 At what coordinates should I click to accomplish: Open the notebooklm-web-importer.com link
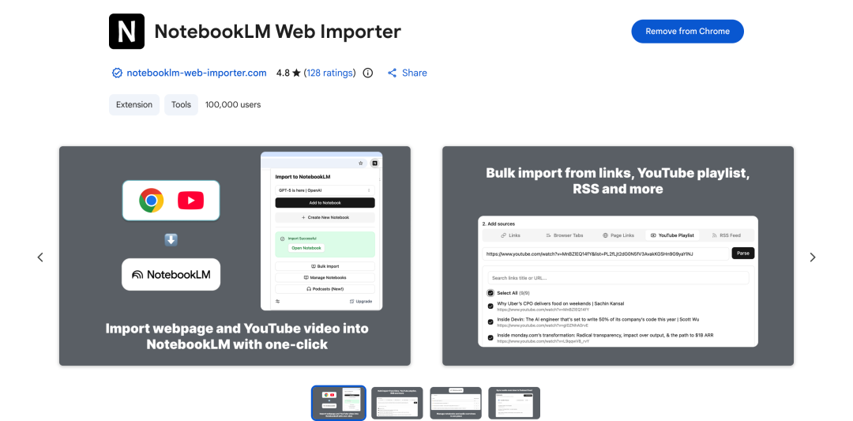pyautogui.click(x=197, y=73)
